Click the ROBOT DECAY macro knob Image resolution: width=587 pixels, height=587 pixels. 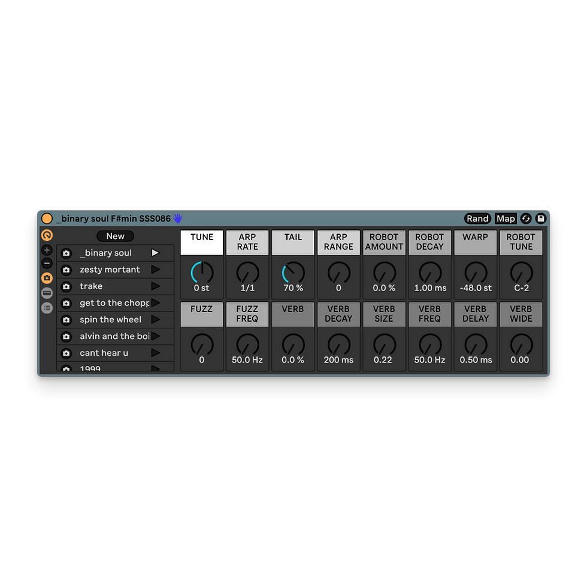coord(430,273)
